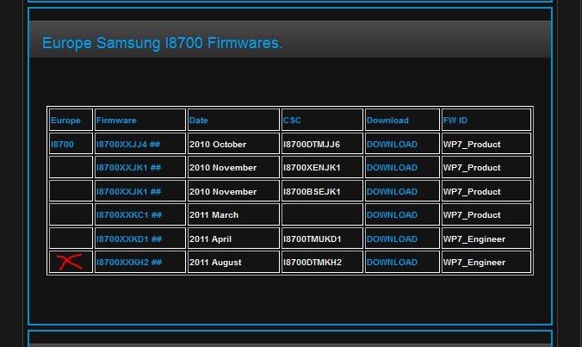The height and width of the screenshot is (347, 582).
Task: Click DOWNLOAD in the I8700XENJK1 row
Action: pyautogui.click(x=392, y=168)
